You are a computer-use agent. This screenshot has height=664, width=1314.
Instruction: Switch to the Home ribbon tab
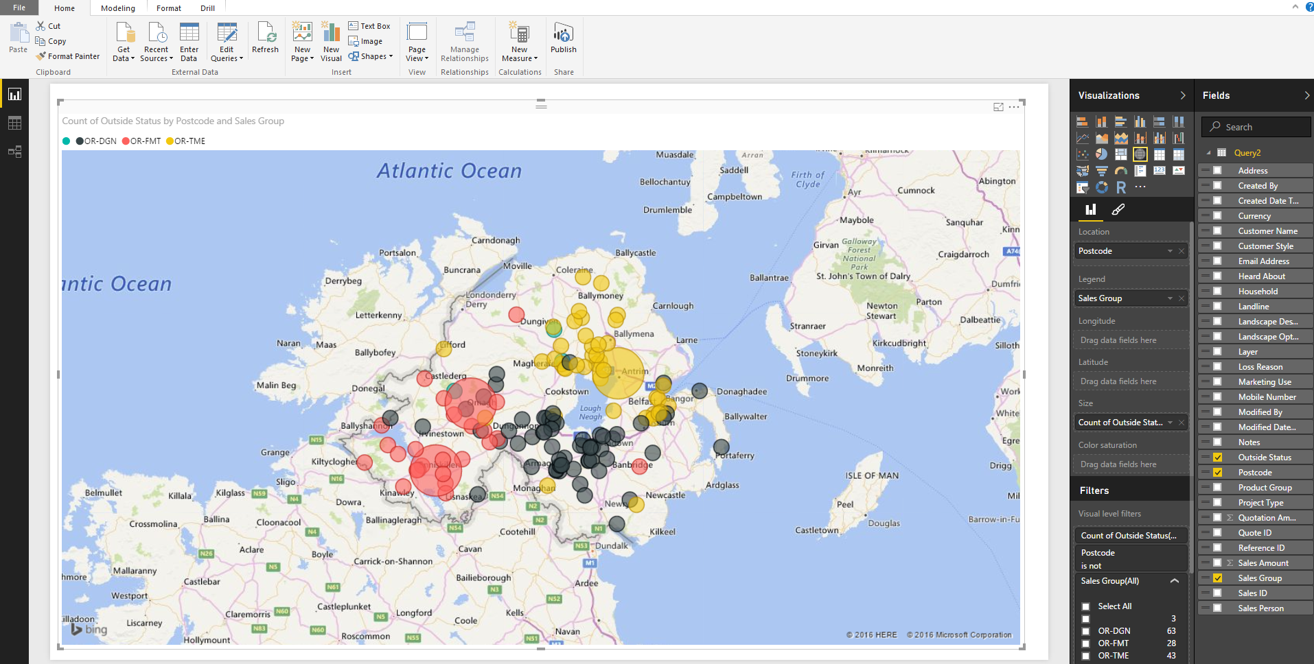[x=65, y=8]
